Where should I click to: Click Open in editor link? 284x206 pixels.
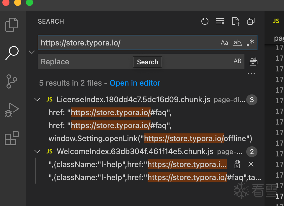[135, 83]
